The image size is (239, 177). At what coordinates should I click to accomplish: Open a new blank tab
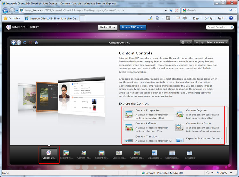(x=83, y=18)
